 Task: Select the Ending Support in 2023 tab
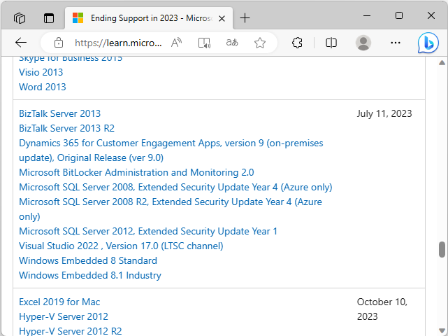(149, 18)
